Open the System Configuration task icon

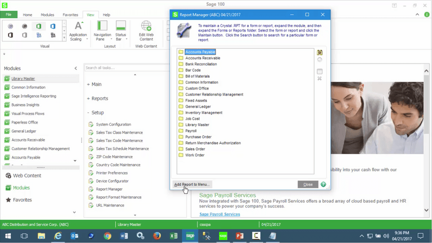[x=91, y=125]
